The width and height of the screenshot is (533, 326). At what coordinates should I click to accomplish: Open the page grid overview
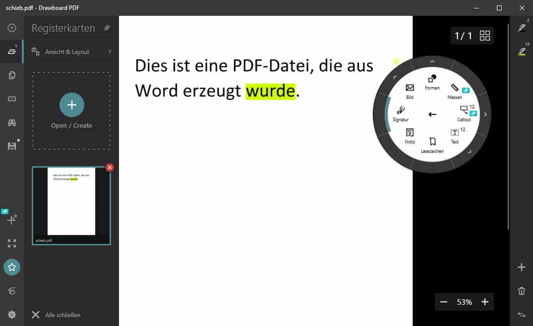(x=485, y=36)
